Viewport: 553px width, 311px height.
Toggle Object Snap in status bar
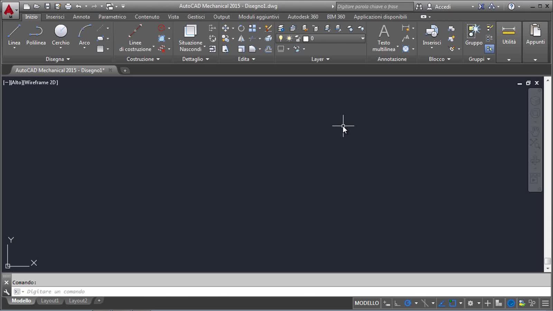tap(452, 303)
